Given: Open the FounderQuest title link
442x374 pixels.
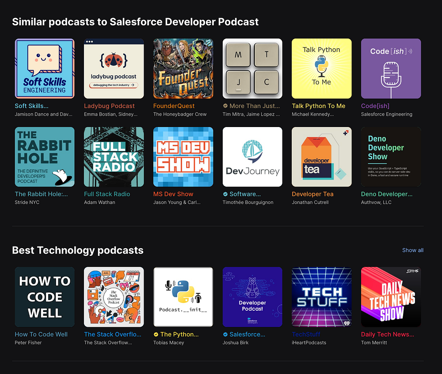Looking at the screenshot, I should 174,106.
